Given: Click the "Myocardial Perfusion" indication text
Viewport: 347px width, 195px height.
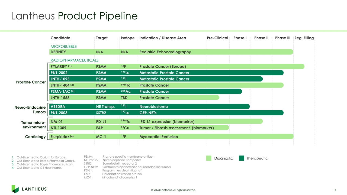Looking at the screenshot, I should pyautogui.click(x=159, y=137).
